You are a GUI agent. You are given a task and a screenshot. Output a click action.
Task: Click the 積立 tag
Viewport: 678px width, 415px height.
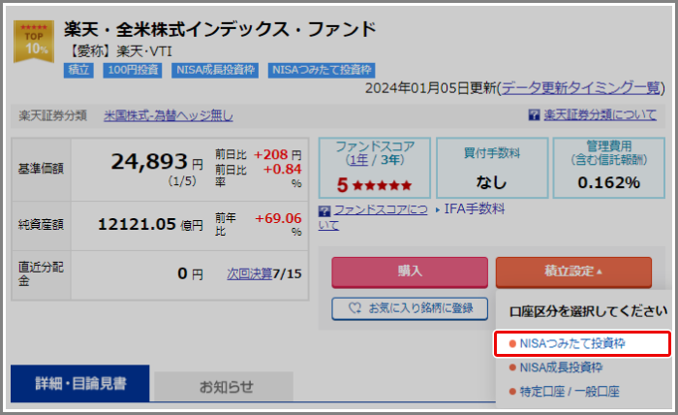coord(78,70)
